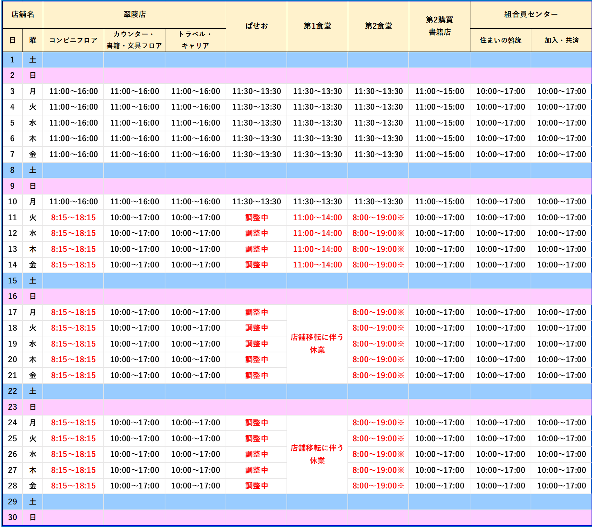
Task: Click the 店舗名 header cell
Action: coord(22,15)
